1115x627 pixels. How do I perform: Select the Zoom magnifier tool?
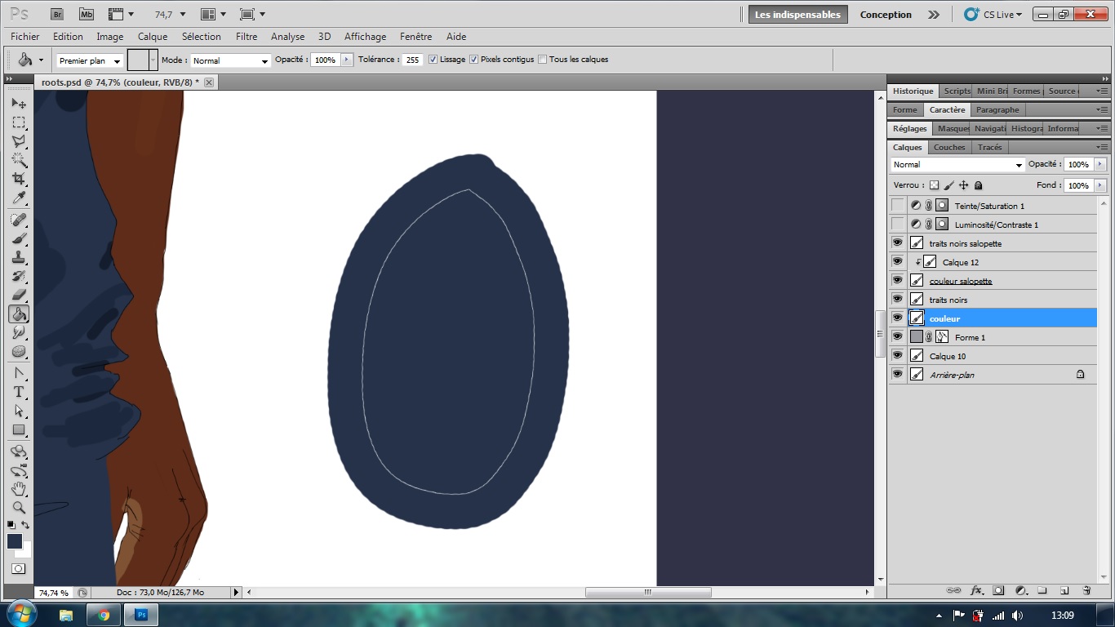click(19, 507)
